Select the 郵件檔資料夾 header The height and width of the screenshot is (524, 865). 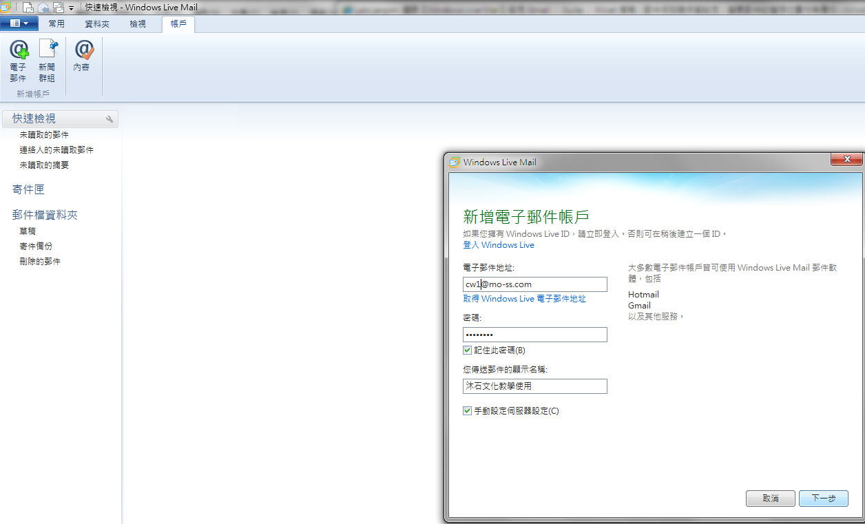pos(45,215)
